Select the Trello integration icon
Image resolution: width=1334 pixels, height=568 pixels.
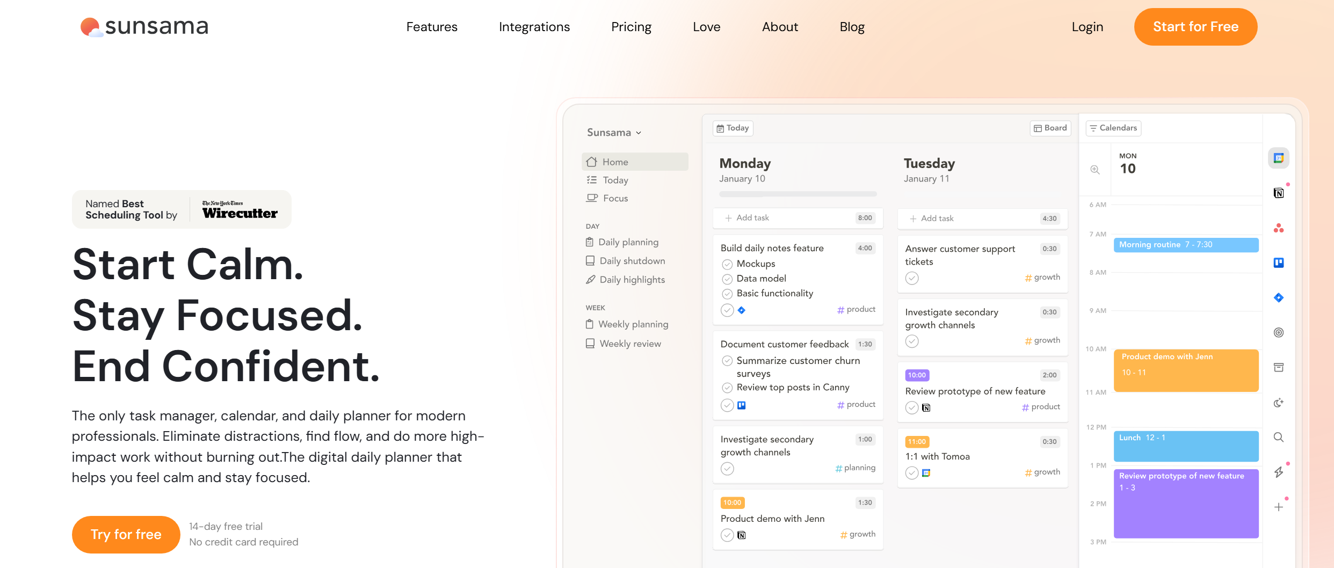1279,262
